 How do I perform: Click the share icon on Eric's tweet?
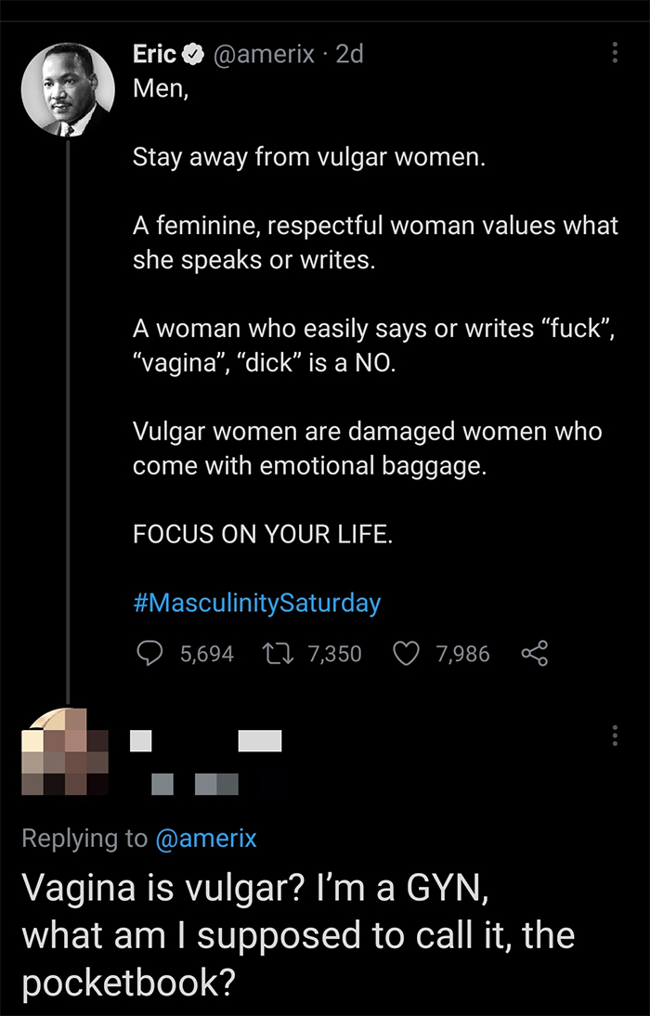click(536, 655)
